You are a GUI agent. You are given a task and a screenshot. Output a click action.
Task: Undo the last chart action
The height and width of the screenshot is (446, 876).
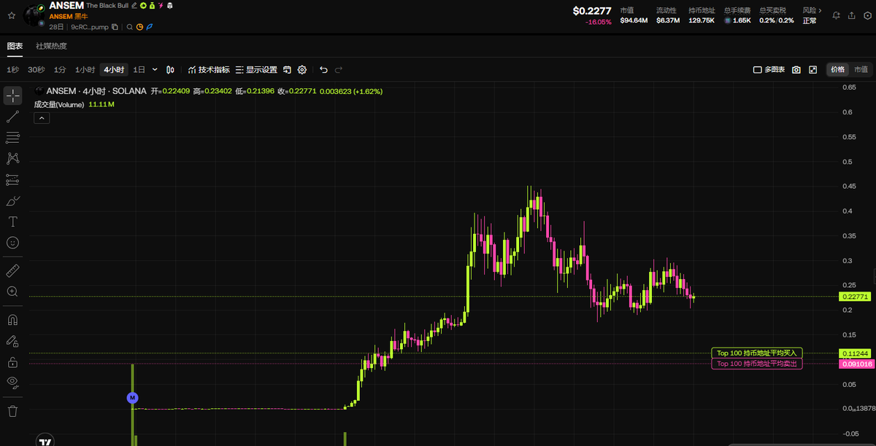[324, 70]
